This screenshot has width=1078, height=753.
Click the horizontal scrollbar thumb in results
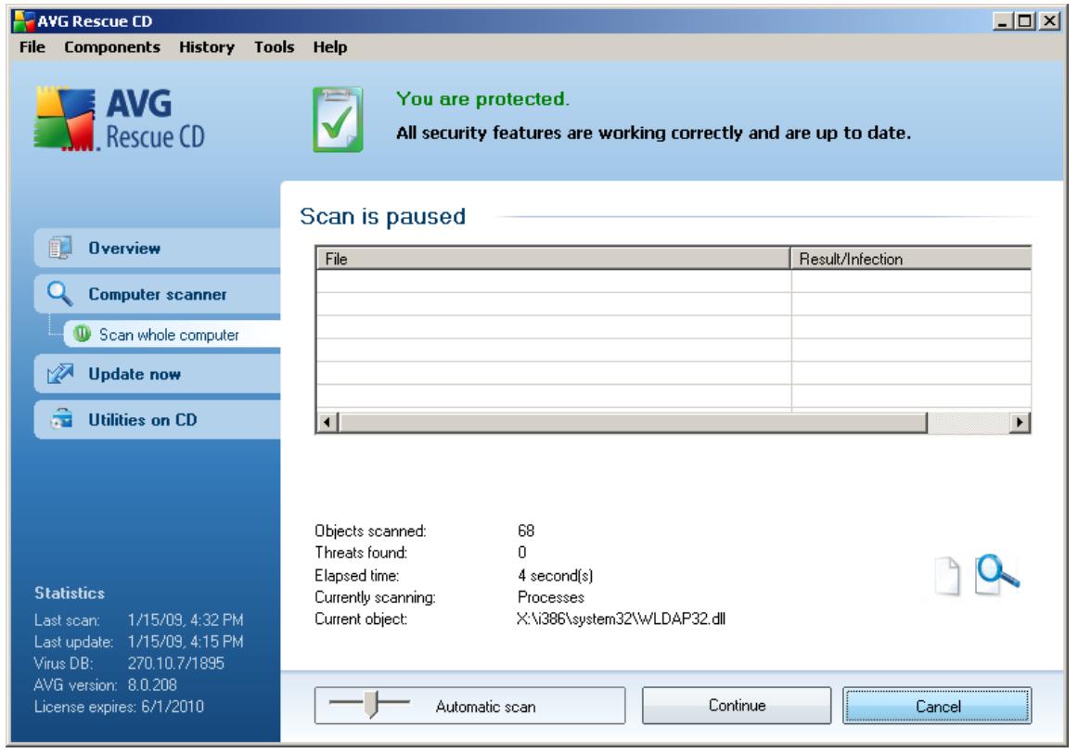(633, 423)
